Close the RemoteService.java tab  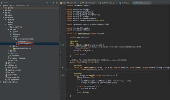150,3
